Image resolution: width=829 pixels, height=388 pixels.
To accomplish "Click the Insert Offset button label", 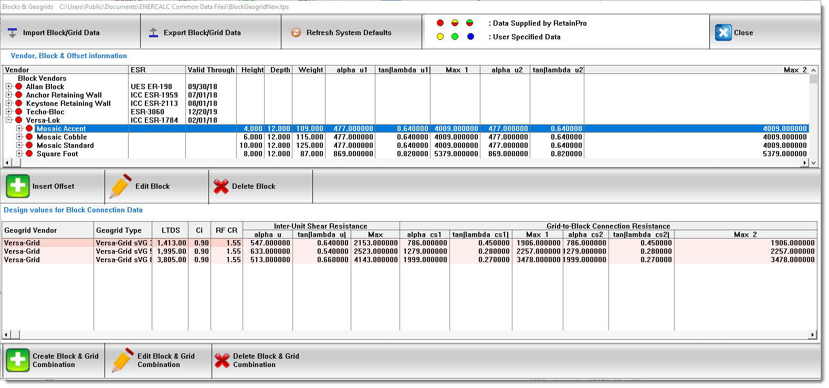I will 54,186.
